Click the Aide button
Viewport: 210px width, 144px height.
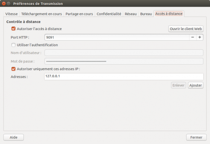click(x=13, y=137)
